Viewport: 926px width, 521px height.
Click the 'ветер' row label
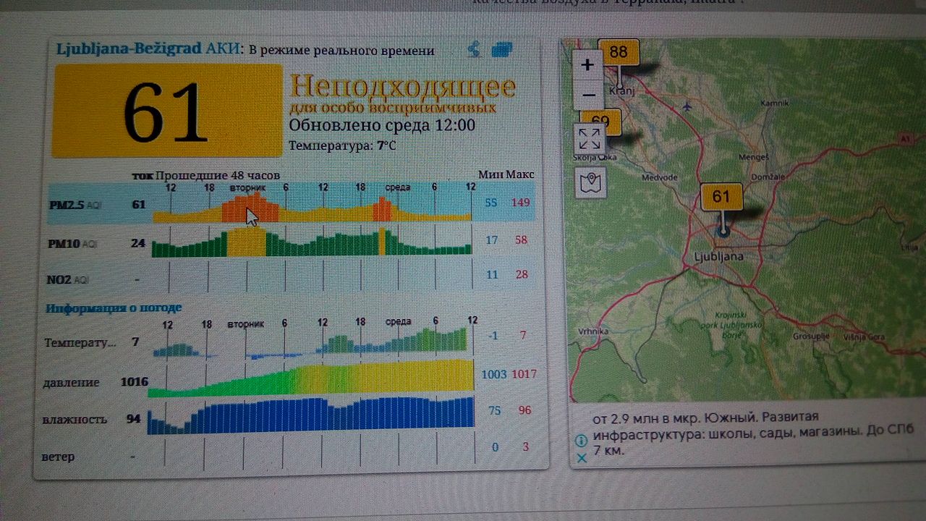(58, 457)
